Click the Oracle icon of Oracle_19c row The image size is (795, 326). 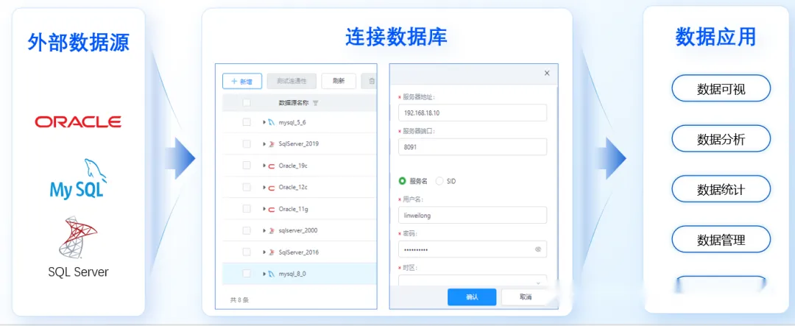pos(272,166)
